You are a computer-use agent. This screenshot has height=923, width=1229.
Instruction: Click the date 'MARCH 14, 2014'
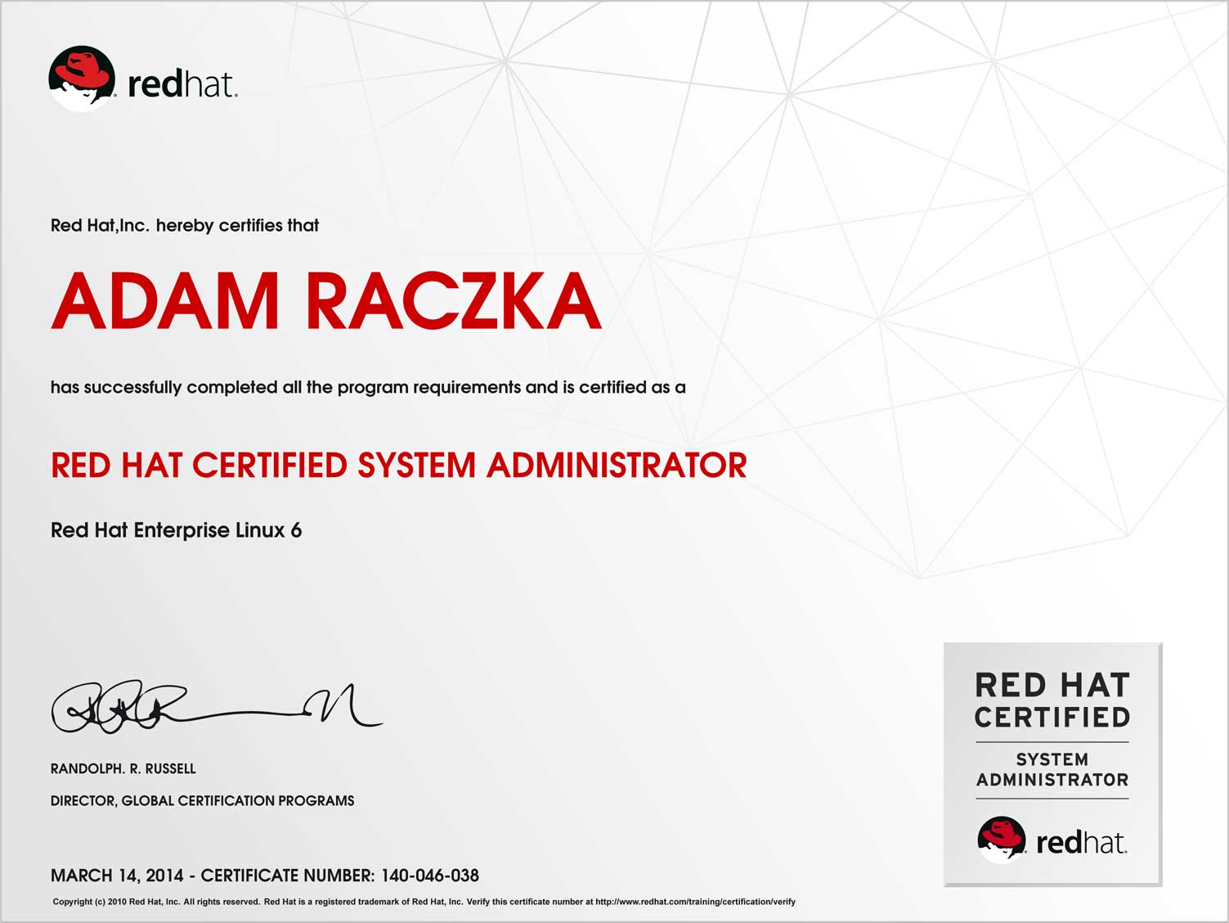(117, 876)
